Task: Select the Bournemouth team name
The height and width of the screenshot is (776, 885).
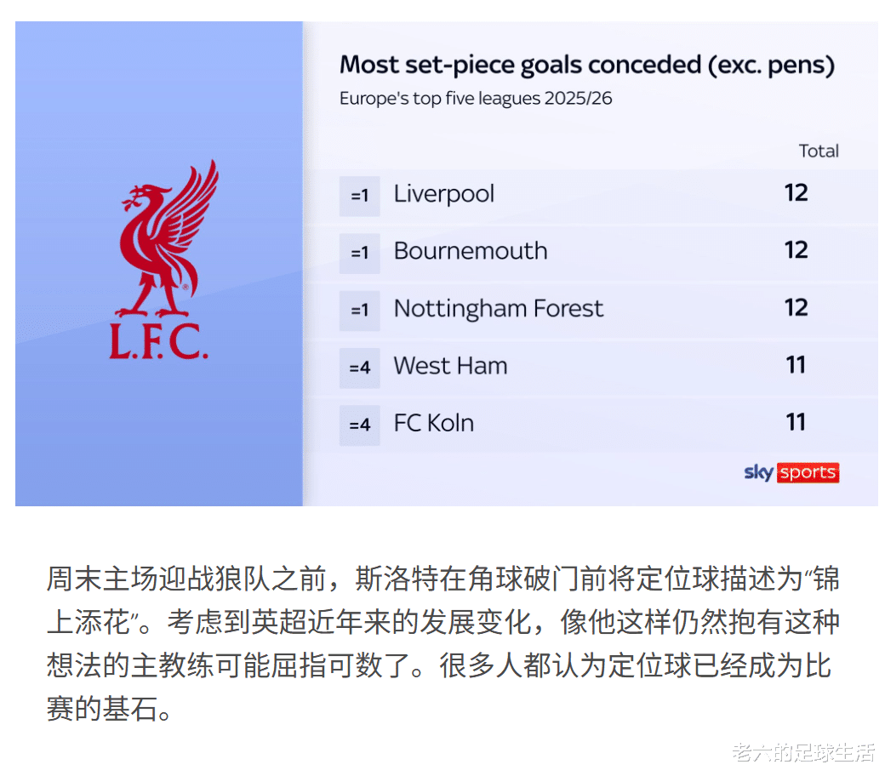Action: [x=470, y=251]
